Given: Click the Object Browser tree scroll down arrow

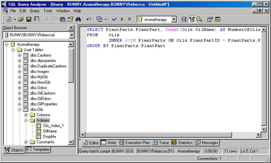Looking at the screenshot, I should tap(71, 142).
